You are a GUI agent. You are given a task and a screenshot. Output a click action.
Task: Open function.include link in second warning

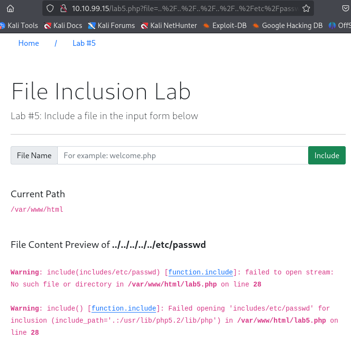pyautogui.click(x=124, y=309)
